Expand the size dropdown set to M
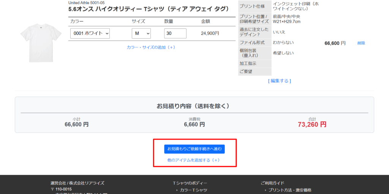389x194 pixels. pyautogui.click(x=141, y=33)
